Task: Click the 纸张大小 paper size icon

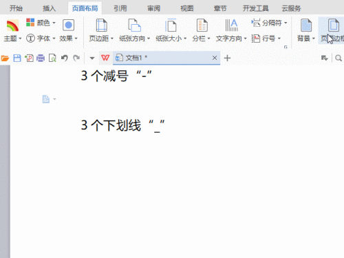Action: pyautogui.click(x=171, y=25)
